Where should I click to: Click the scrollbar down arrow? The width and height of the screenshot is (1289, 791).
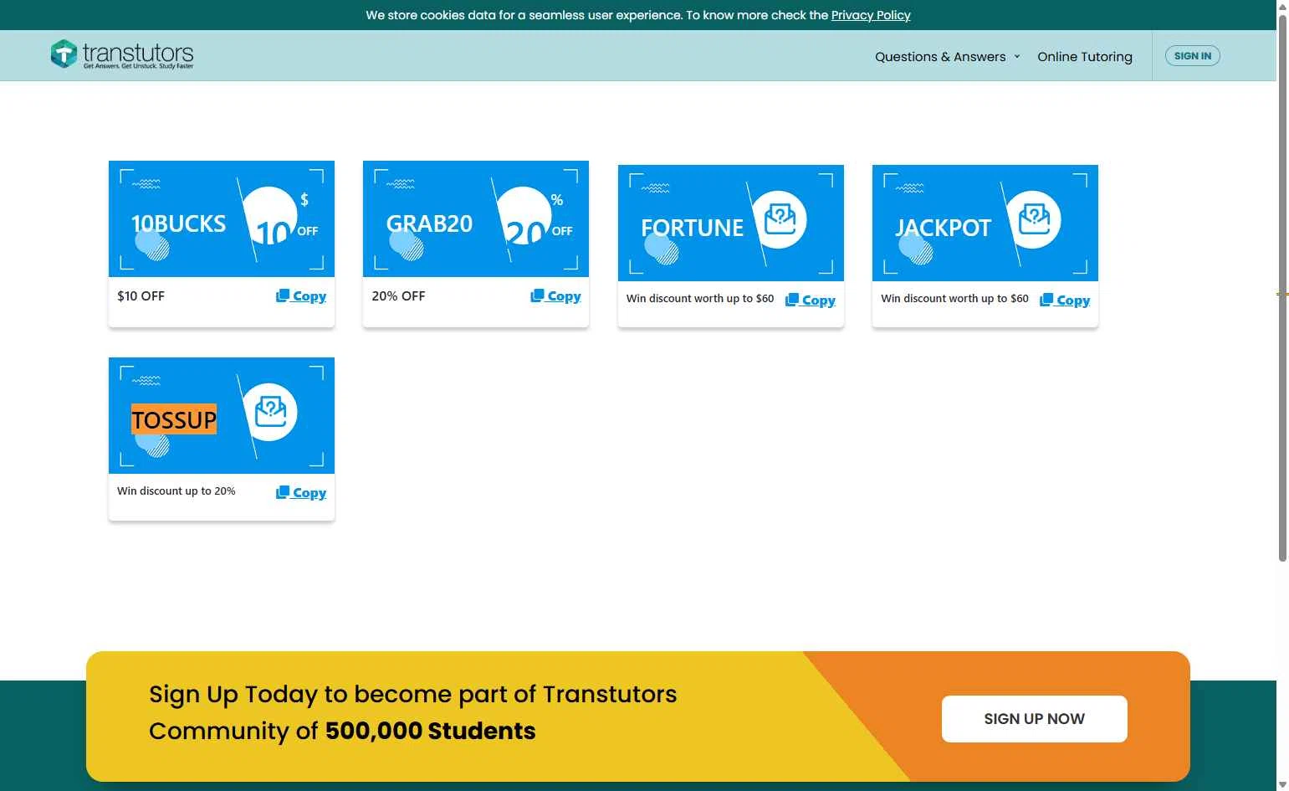click(x=1282, y=784)
